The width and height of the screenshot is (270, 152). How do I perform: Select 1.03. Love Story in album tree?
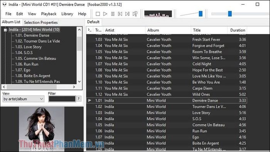coord(29,47)
